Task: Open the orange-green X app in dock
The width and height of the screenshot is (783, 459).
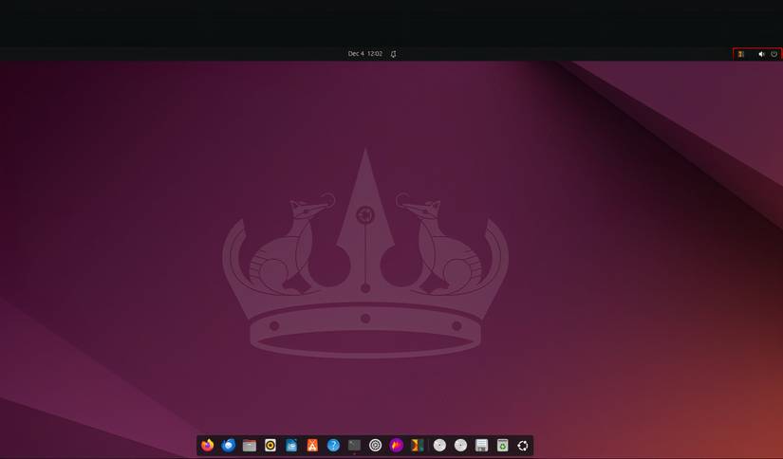Action: pyautogui.click(x=418, y=445)
